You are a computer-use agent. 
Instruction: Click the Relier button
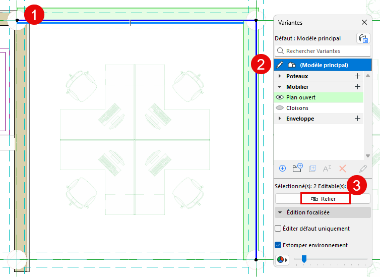click(323, 199)
